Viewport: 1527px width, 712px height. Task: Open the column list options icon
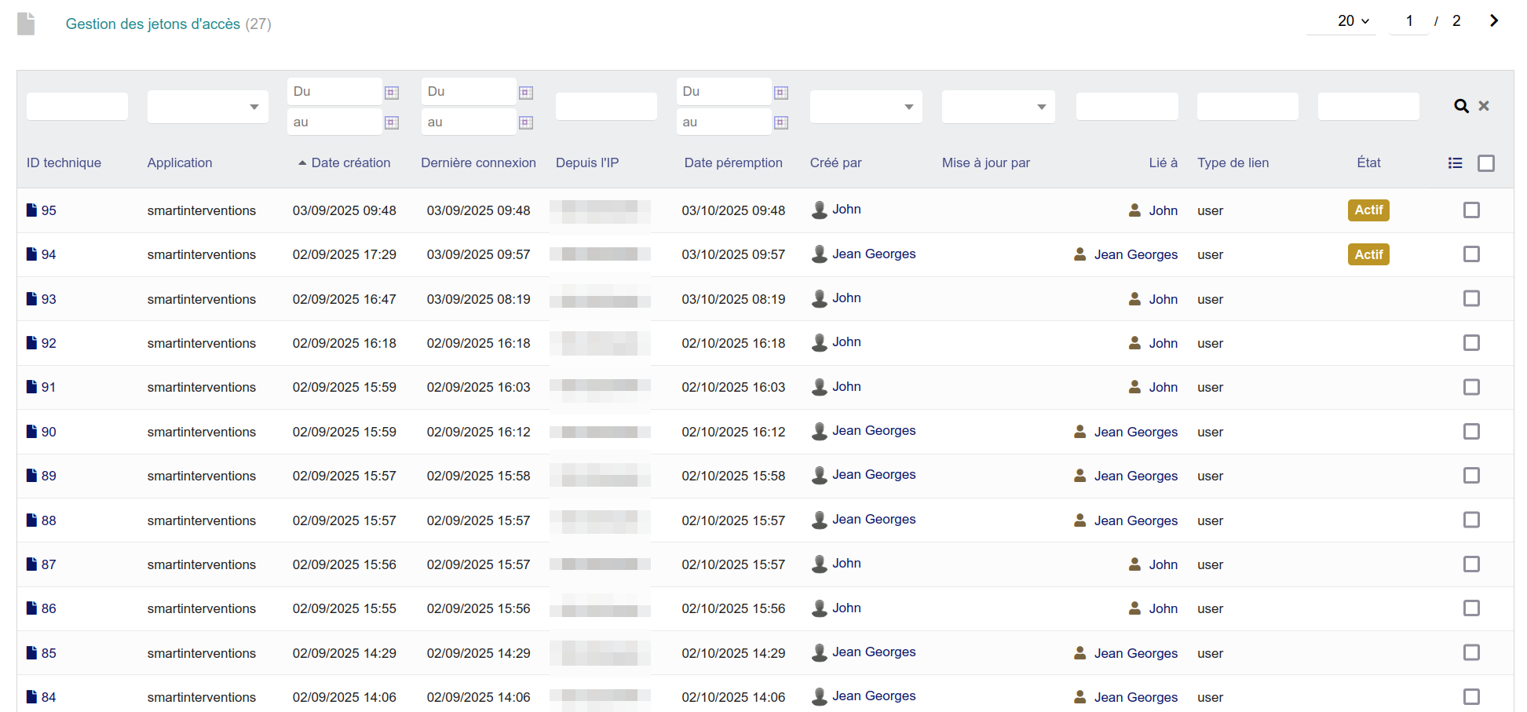(x=1455, y=163)
